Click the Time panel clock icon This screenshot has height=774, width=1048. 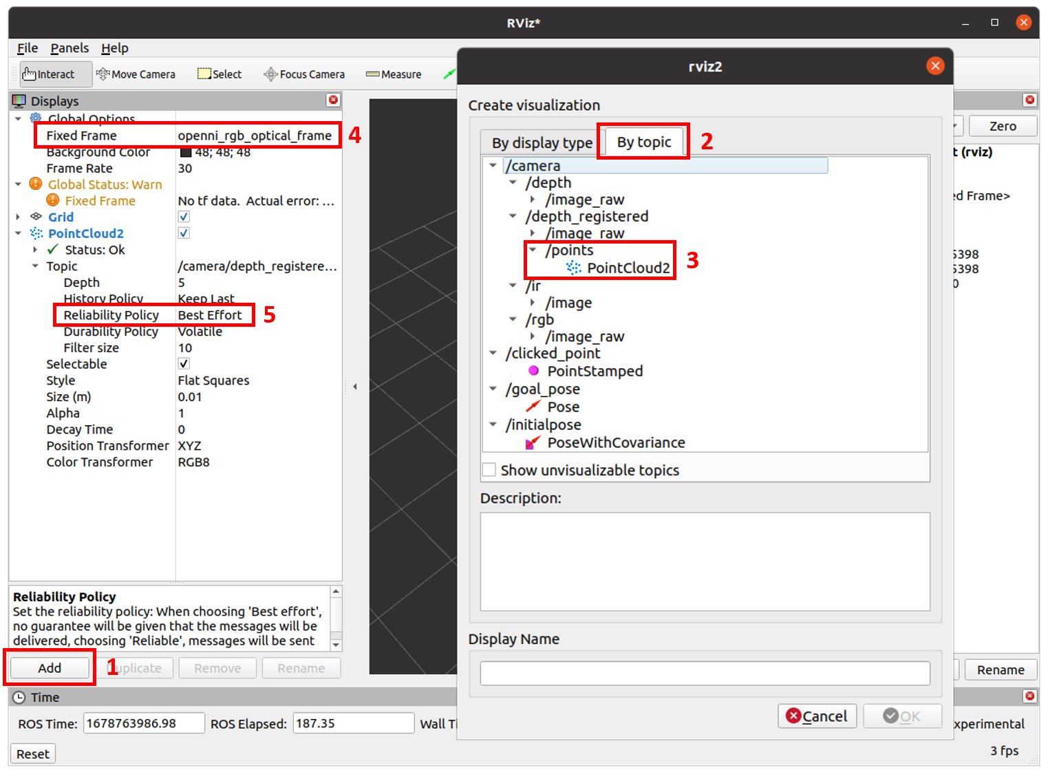(19, 697)
